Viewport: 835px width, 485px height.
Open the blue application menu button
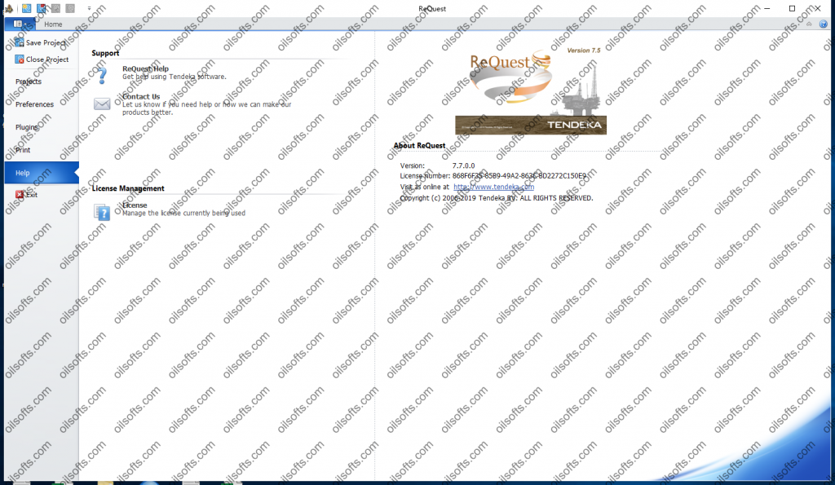click(x=20, y=24)
